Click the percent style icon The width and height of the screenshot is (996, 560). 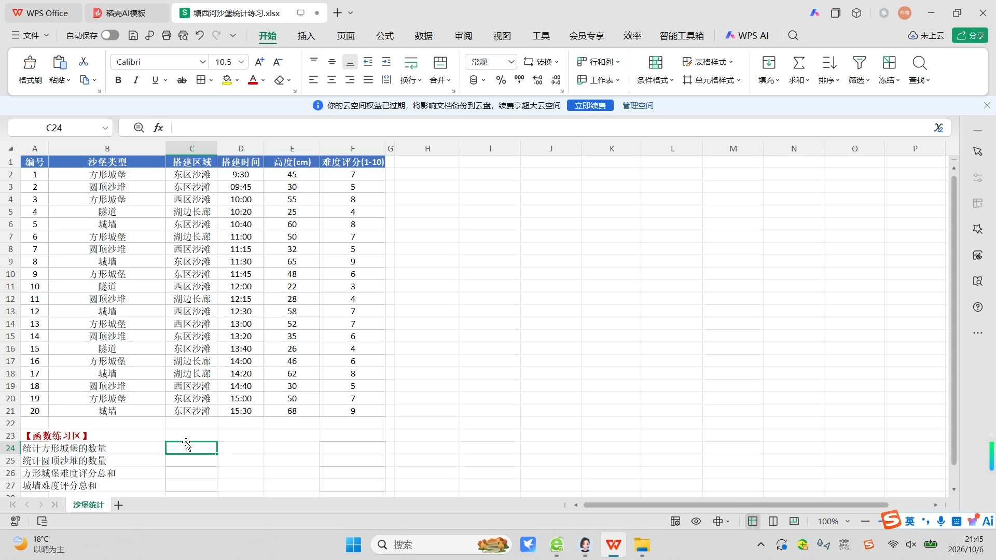[501, 80]
